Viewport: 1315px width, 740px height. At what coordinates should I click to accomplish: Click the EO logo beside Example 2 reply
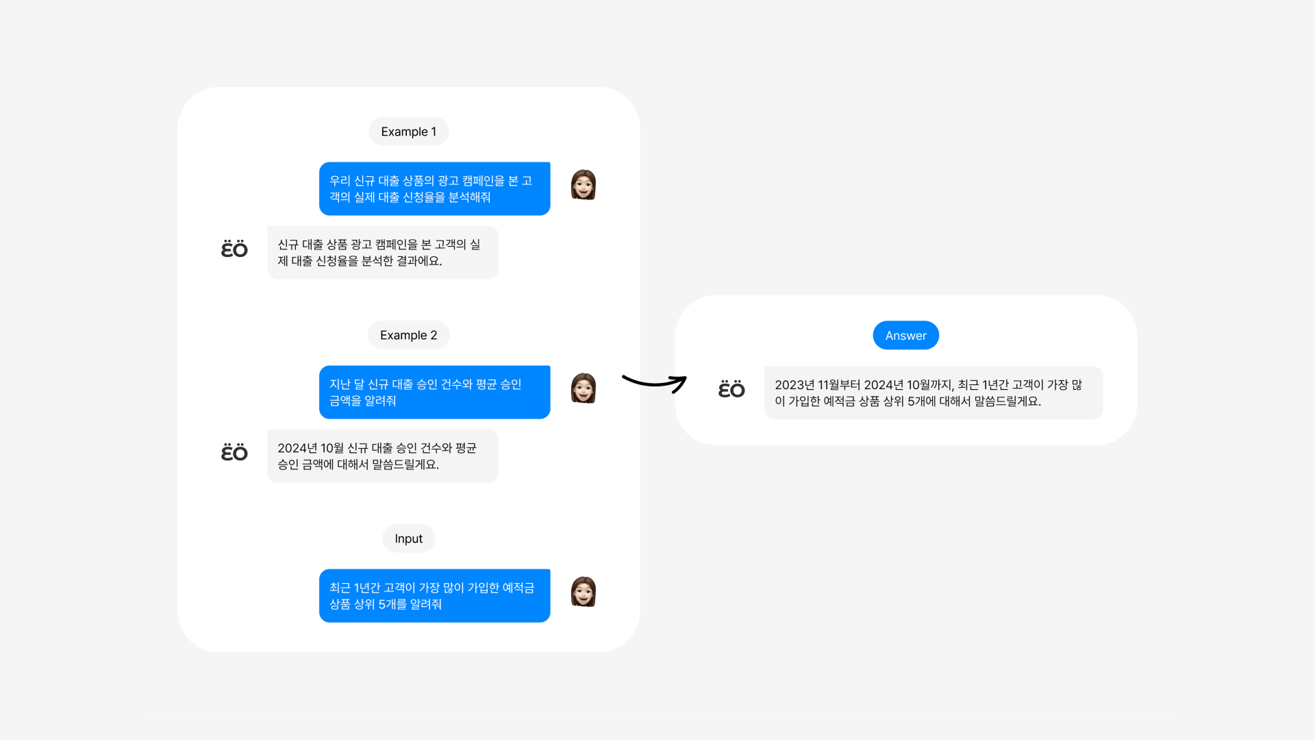click(x=234, y=452)
